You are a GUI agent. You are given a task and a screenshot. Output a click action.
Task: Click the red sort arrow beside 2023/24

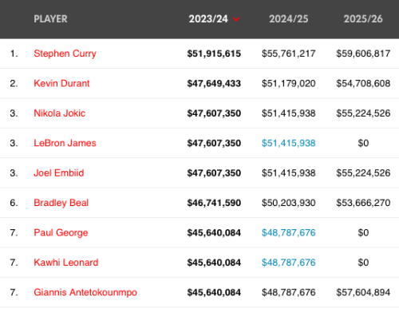point(236,19)
